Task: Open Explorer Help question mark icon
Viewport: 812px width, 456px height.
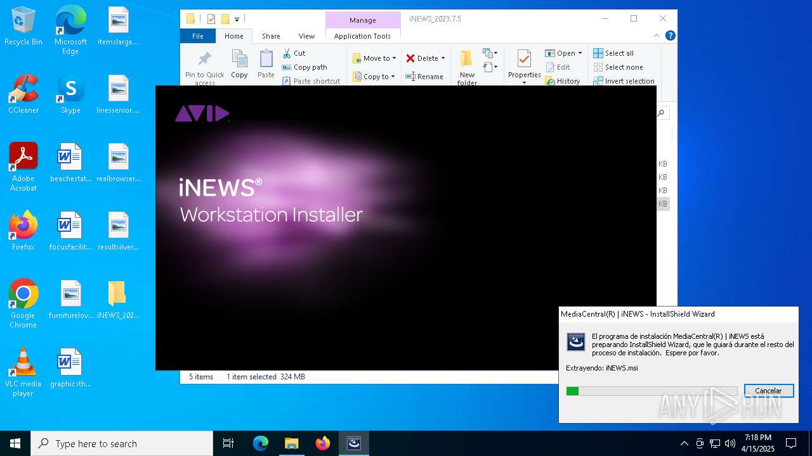Action: click(671, 36)
